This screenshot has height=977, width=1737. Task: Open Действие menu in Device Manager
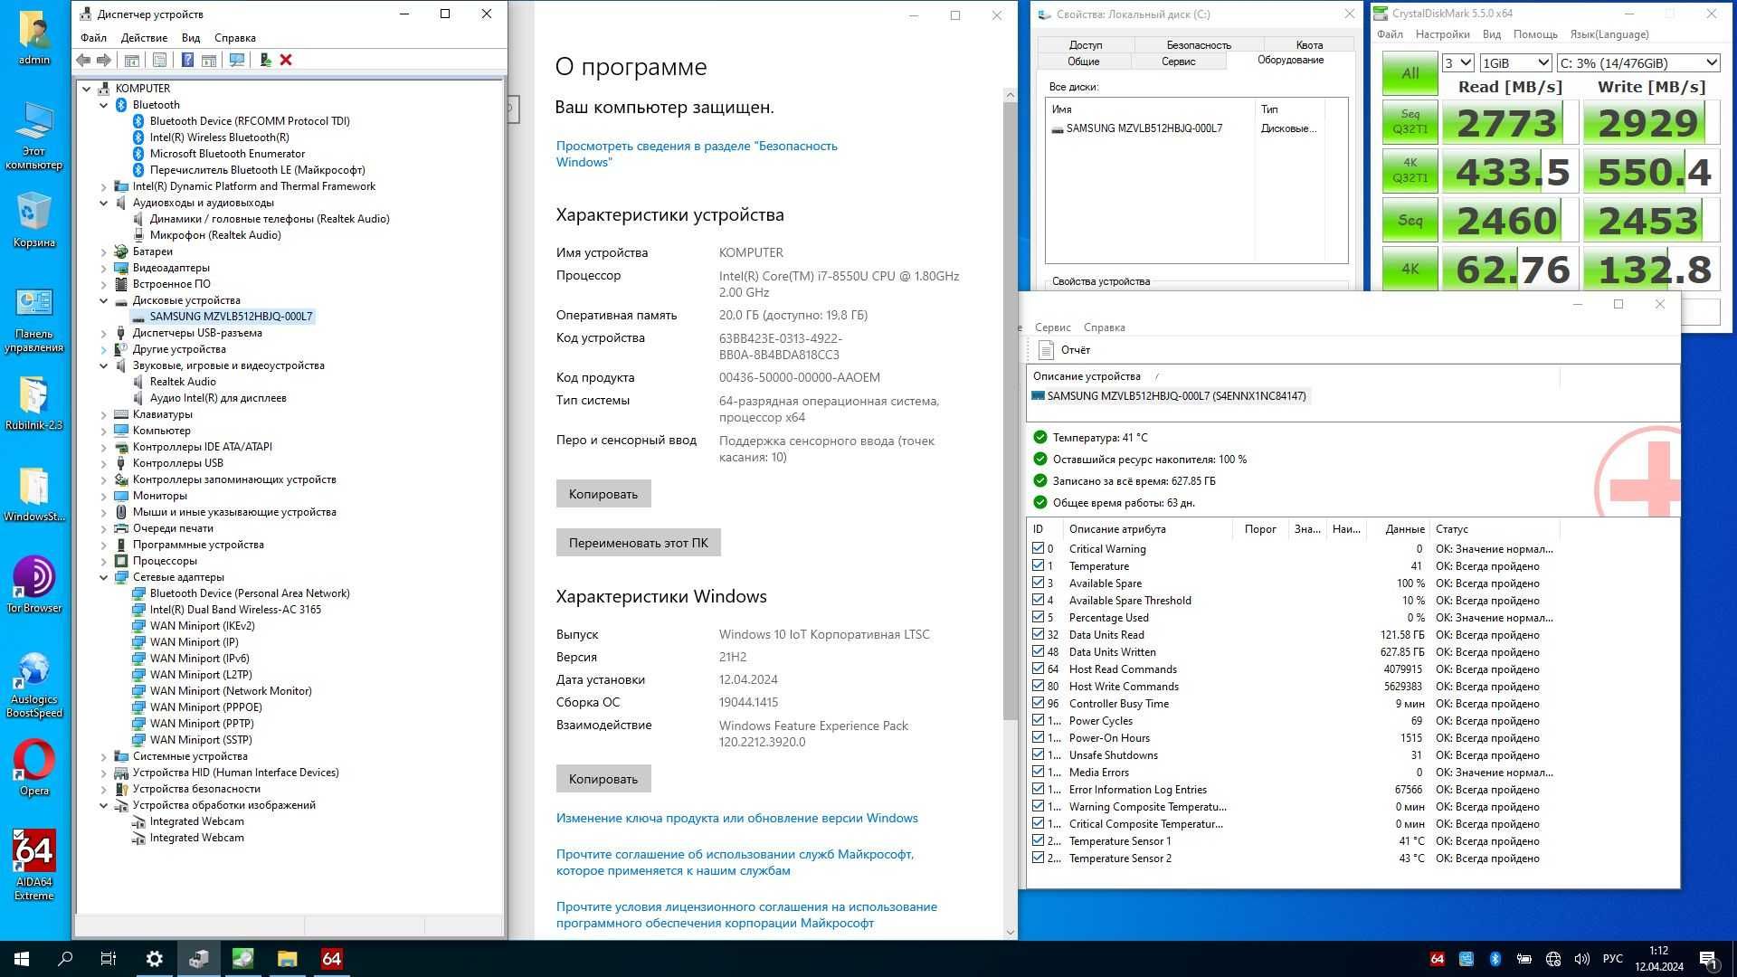click(x=144, y=38)
